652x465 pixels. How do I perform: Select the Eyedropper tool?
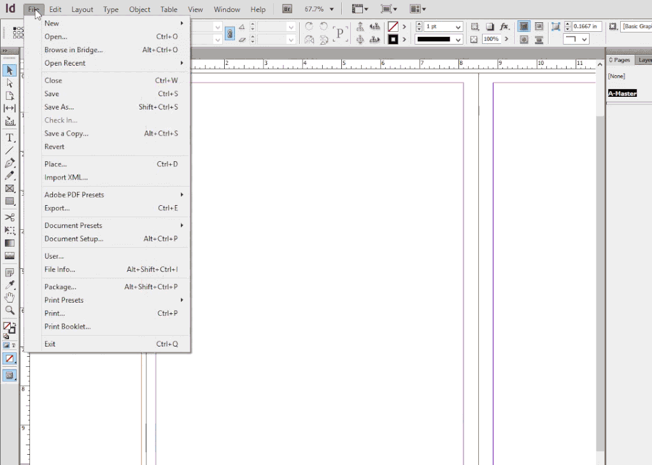[x=9, y=285]
